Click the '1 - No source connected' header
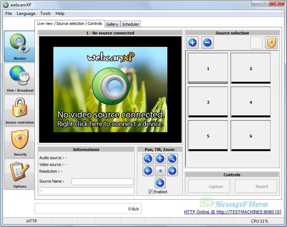Image resolution: width=287 pixels, height=227 pixels. [x=110, y=33]
